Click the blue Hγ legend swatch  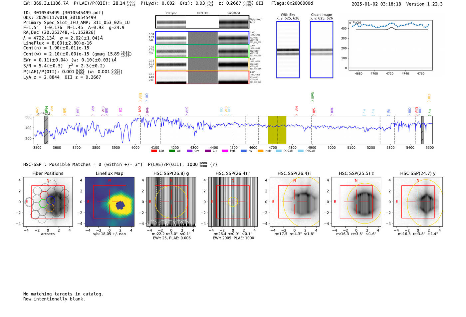pos(244,151)
